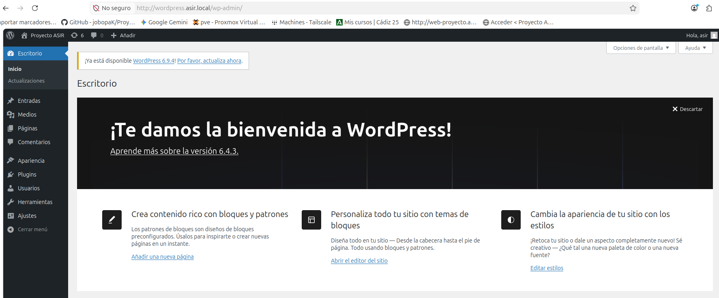This screenshot has width=719, height=298.
Task: Click the browser back arrow
Action: [x=6, y=8]
